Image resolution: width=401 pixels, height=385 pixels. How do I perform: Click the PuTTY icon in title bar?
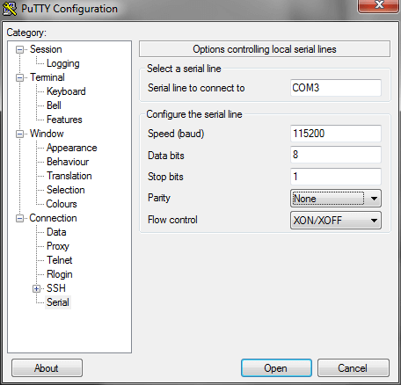point(10,9)
